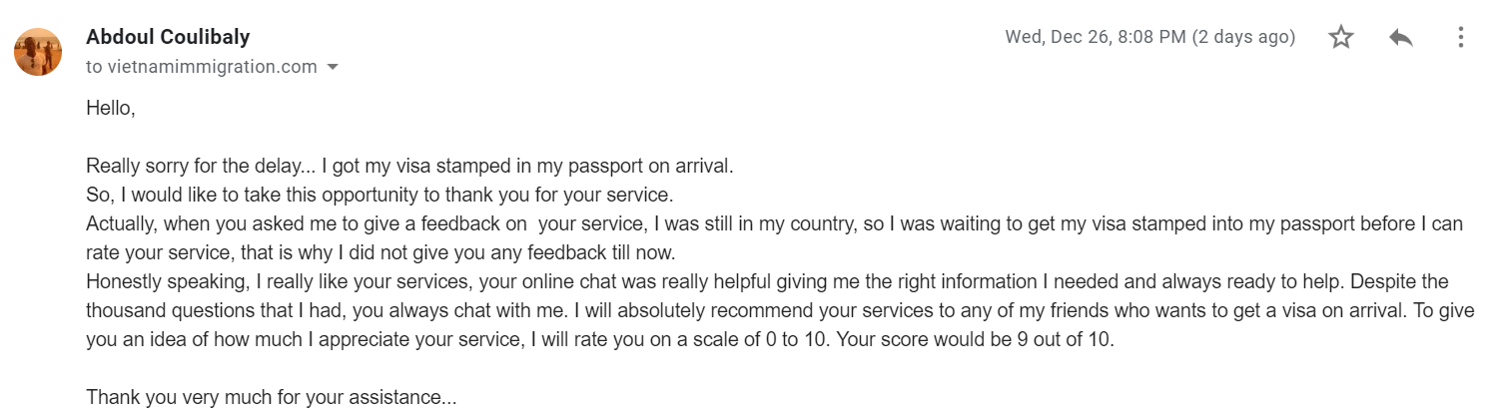This screenshot has height=416, width=1500.
Task: Open the three-dot More options menu
Action: [1460, 38]
